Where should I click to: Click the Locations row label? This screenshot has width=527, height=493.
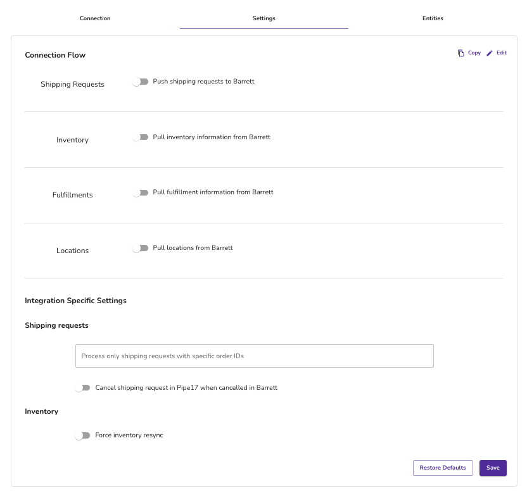tap(73, 251)
